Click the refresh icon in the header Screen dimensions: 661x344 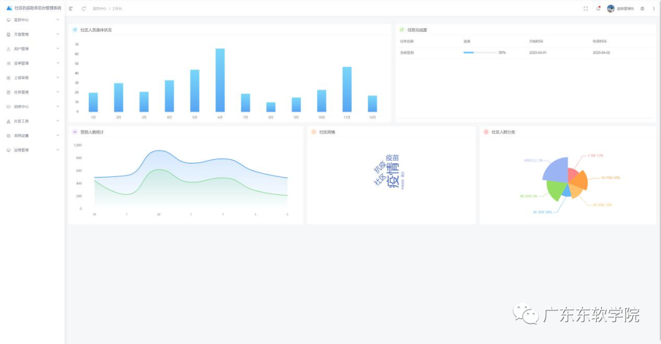[84, 9]
